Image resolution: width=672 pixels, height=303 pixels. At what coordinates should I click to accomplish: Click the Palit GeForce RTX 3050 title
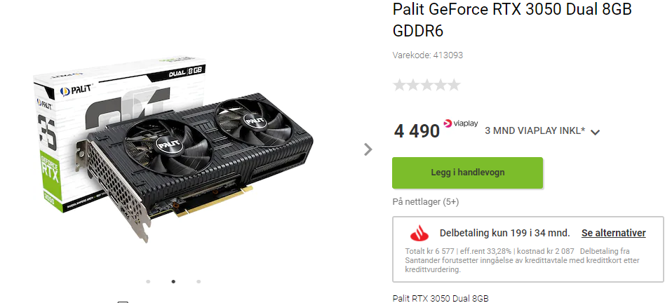coord(512,20)
